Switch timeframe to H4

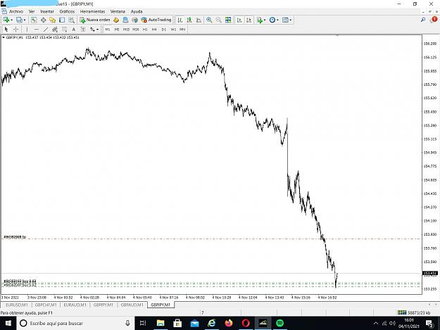tap(154, 29)
